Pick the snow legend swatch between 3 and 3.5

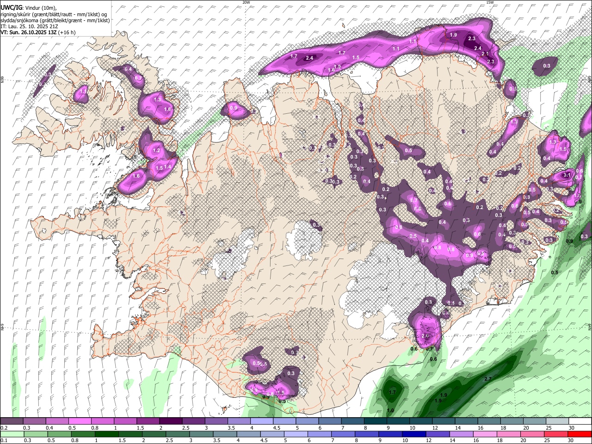click(216, 421)
